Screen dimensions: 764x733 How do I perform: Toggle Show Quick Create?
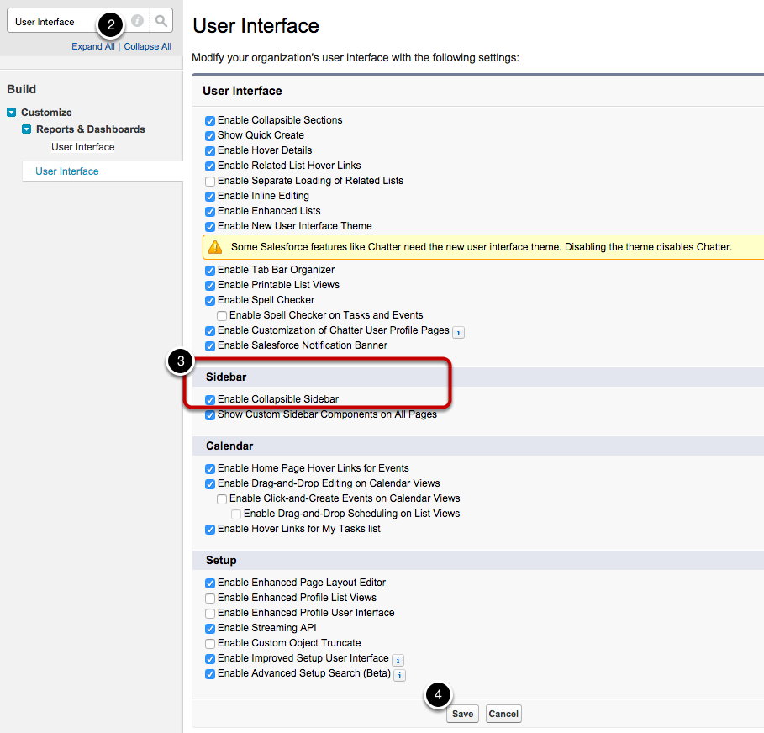point(209,135)
